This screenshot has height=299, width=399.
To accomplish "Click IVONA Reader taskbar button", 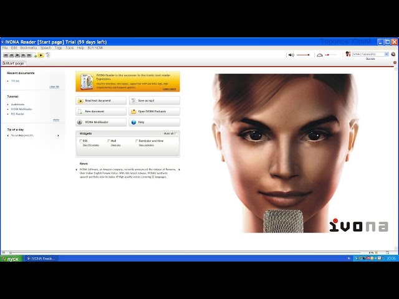I will point(42,259).
